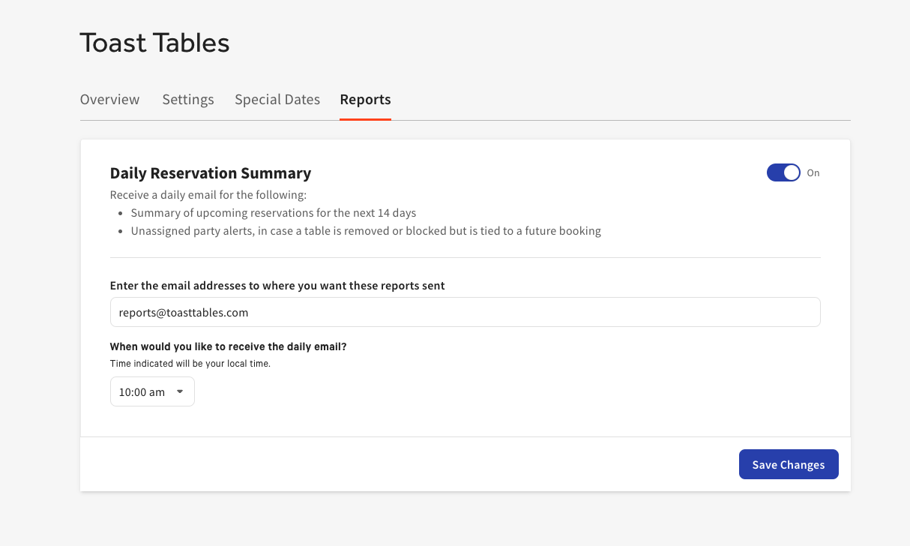Screen dimensions: 910x546
Task: Switch to the Settings tab
Action: point(188,100)
